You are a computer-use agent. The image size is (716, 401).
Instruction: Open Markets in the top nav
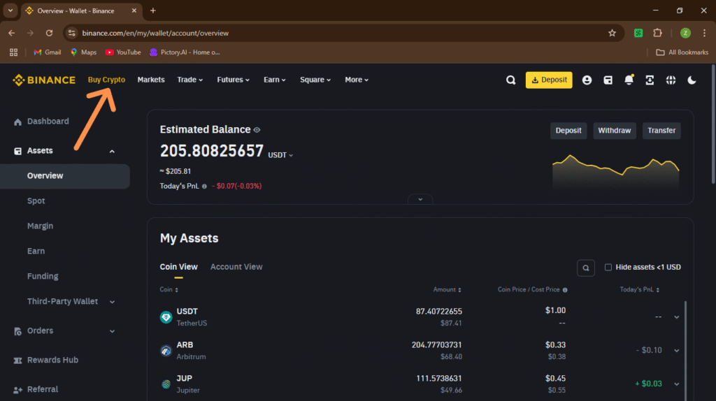(x=151, y=80)
